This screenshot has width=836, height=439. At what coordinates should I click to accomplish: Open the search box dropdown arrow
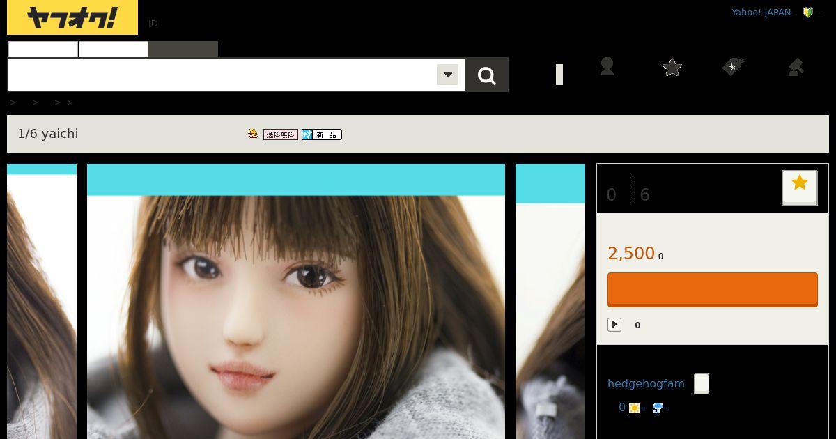pyautogui.click(x=447, y=75)
